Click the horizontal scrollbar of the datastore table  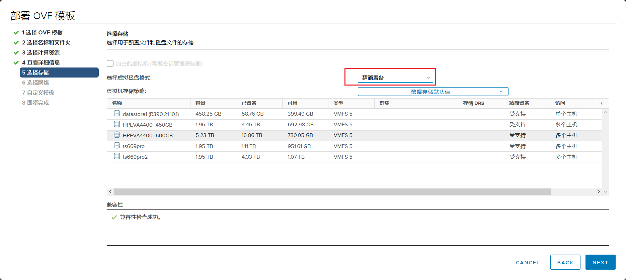point(331,191)
